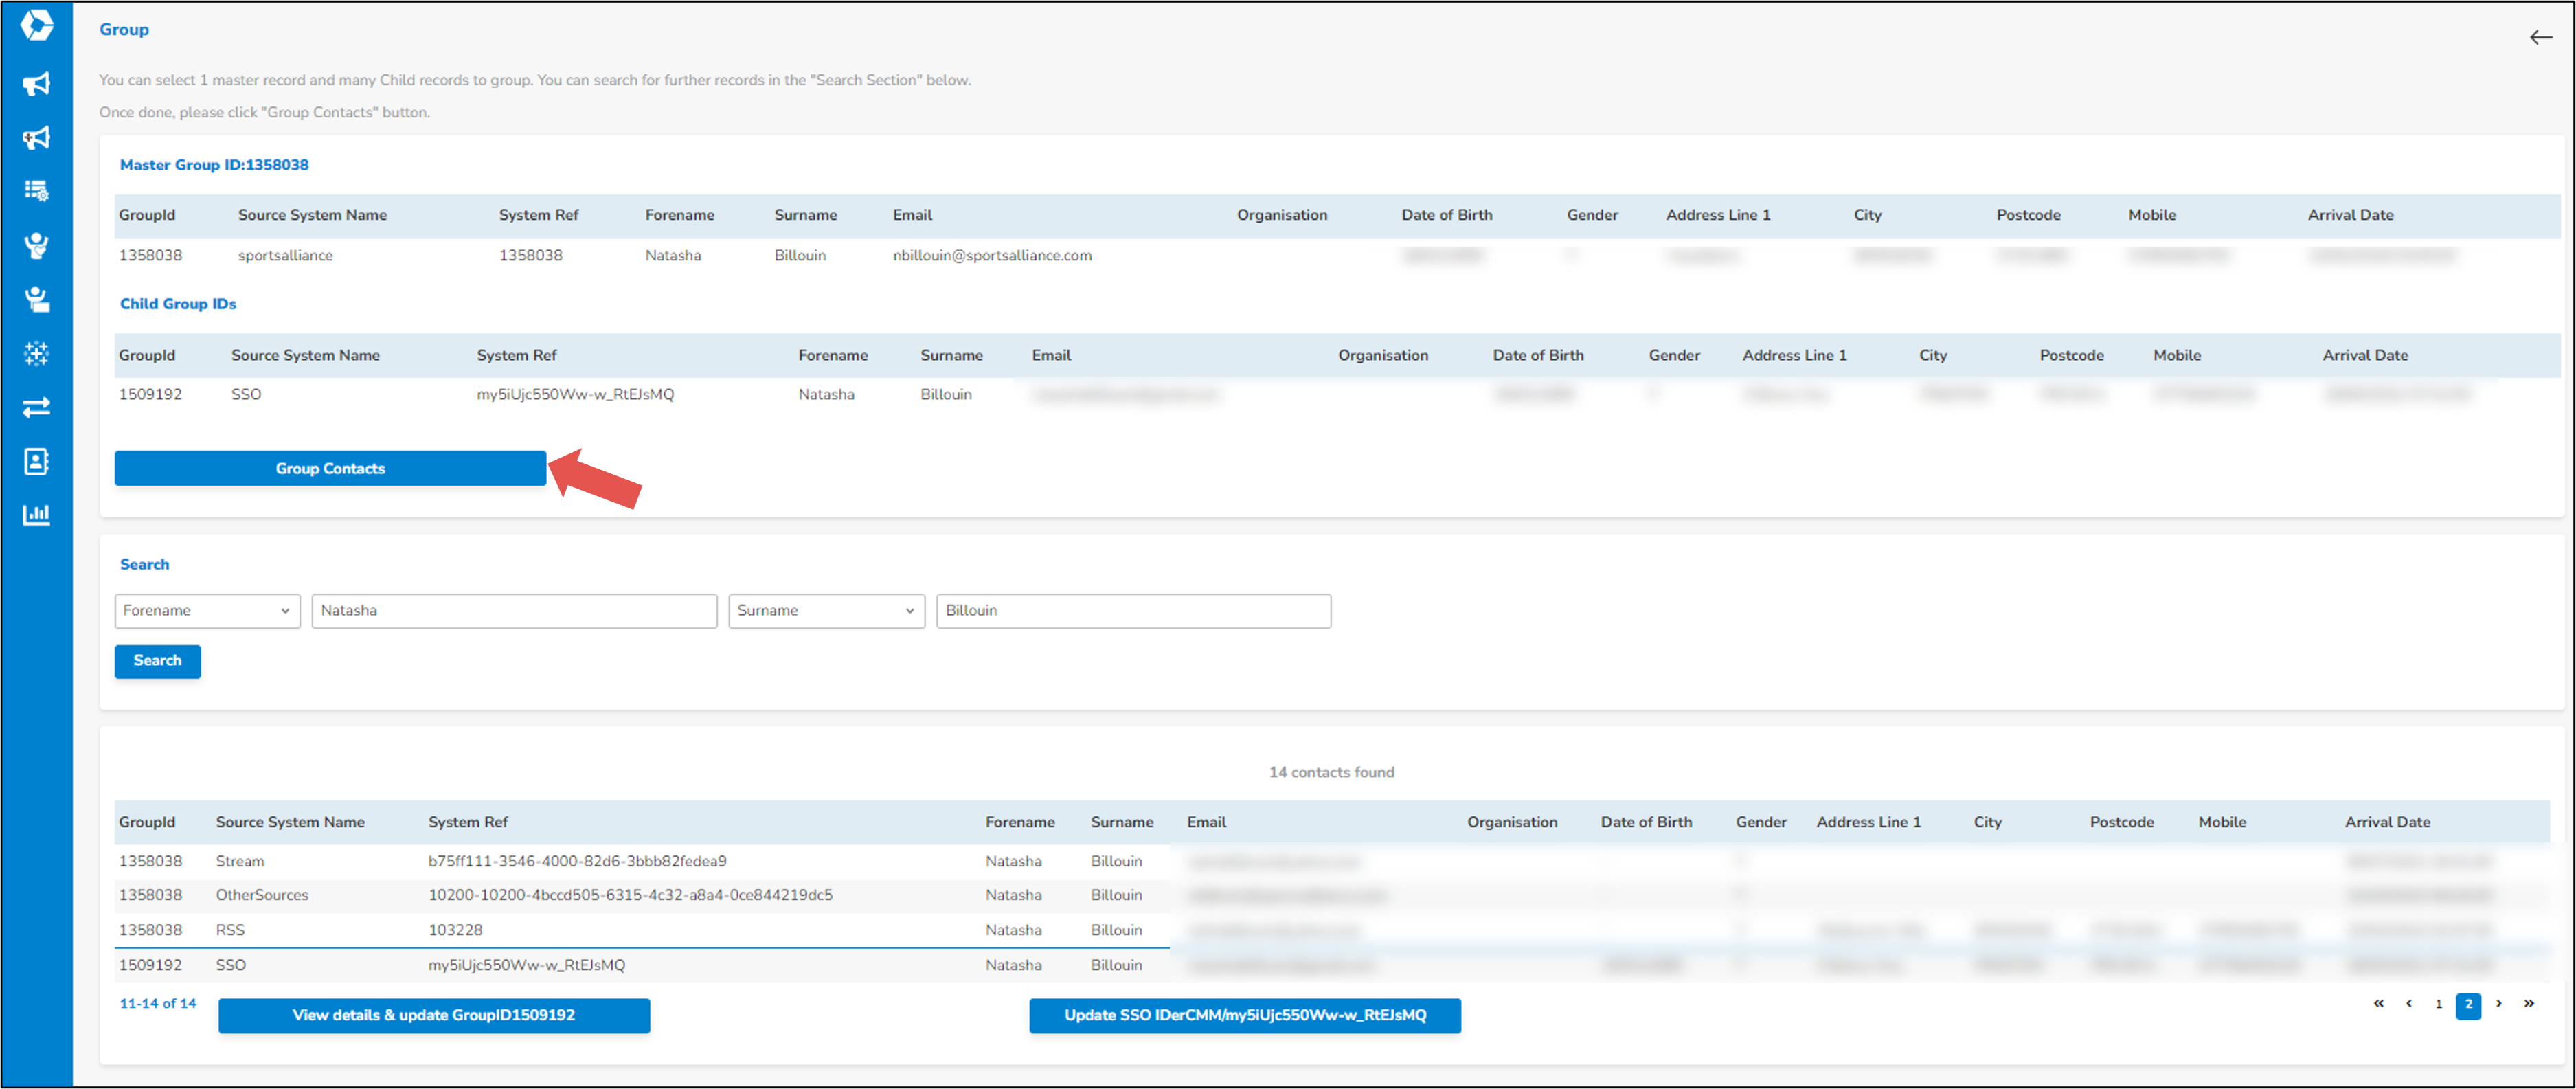
Task: Open the Forename field selector dropdown
Action: click(x=207, y=610)
